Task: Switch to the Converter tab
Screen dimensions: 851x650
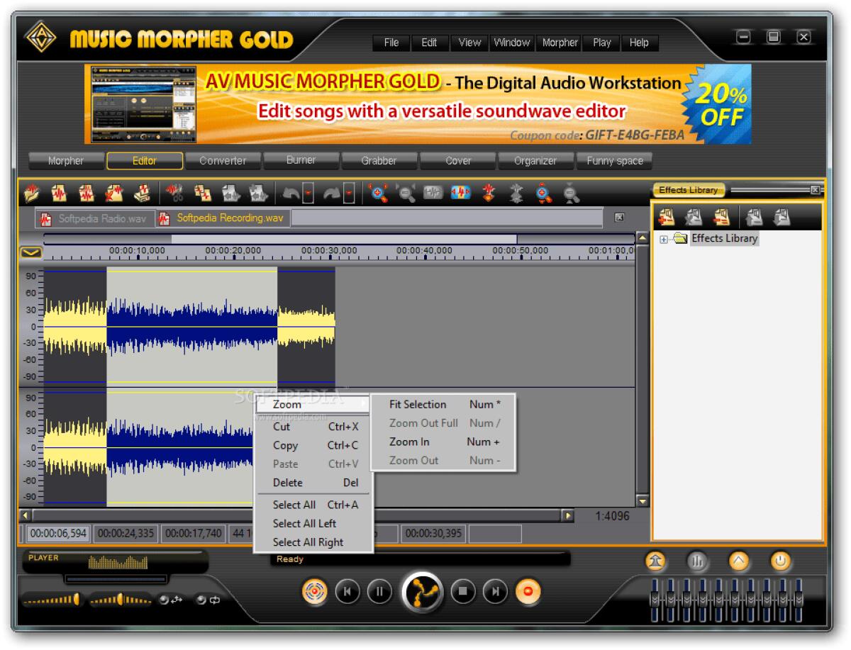Action: point(223,161)
